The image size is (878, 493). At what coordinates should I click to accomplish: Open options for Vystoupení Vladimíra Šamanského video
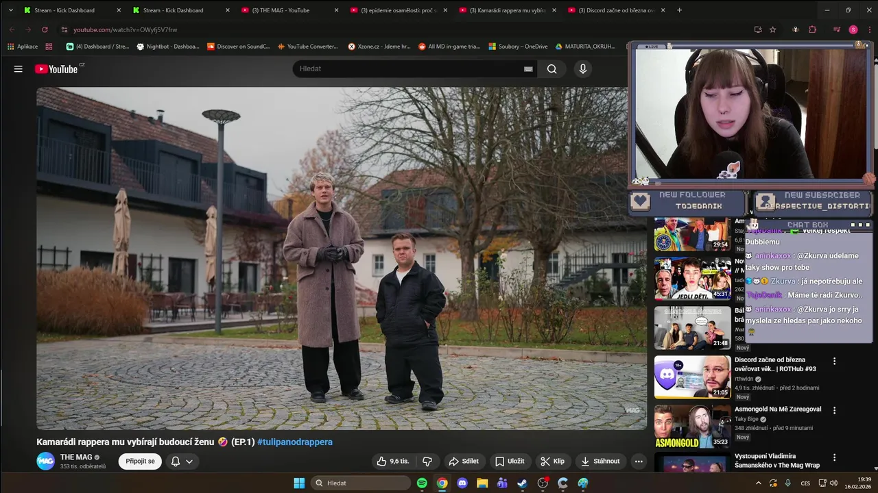click(x=835, y=457)
